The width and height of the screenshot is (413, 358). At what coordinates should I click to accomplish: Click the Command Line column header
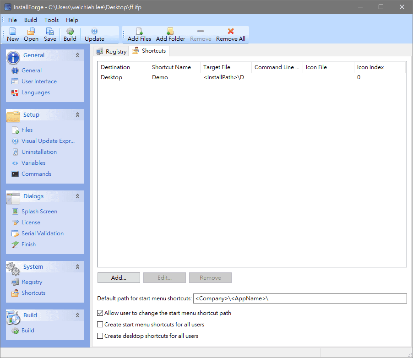(277, 67)
